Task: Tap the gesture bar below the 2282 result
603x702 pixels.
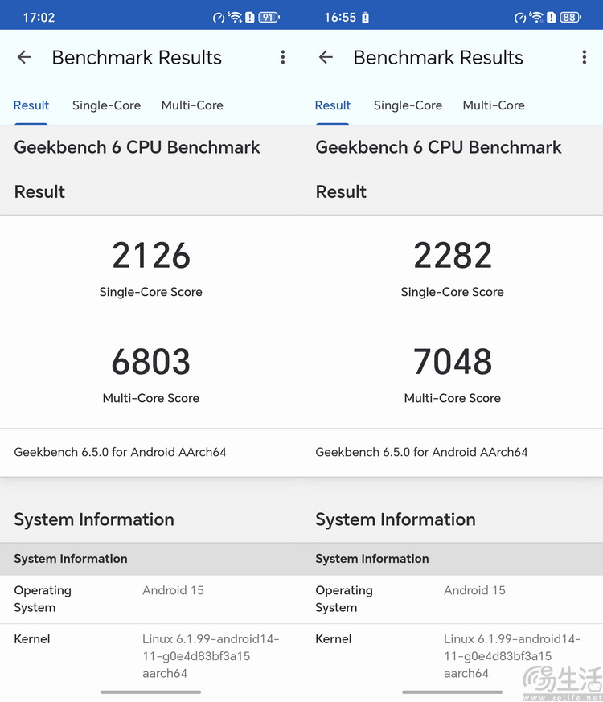Action: point(452,692)
